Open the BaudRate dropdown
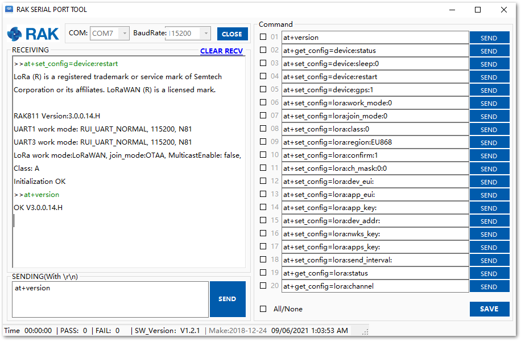The width and height of the screenshot is (521, 341). pyautogui.click(x=206, y=33)
